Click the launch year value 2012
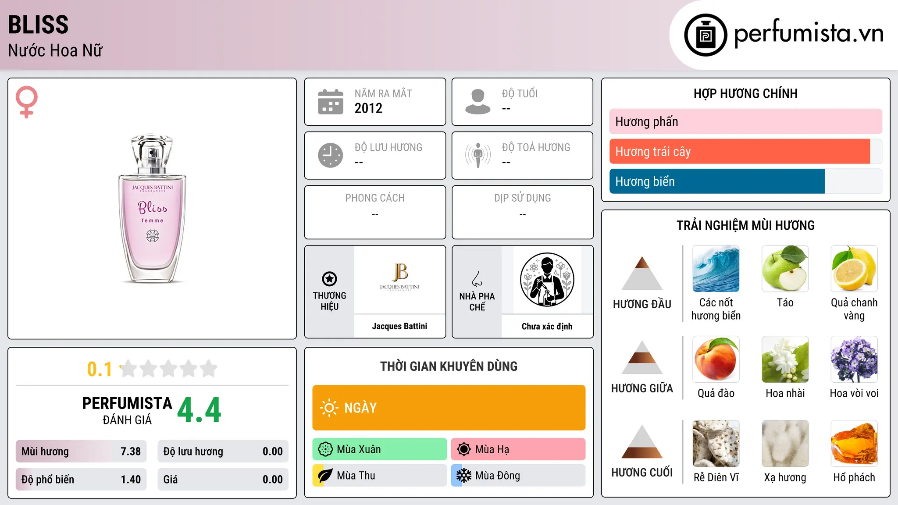Viewport: 898px width, 505px height. click(x=368, y=108)
